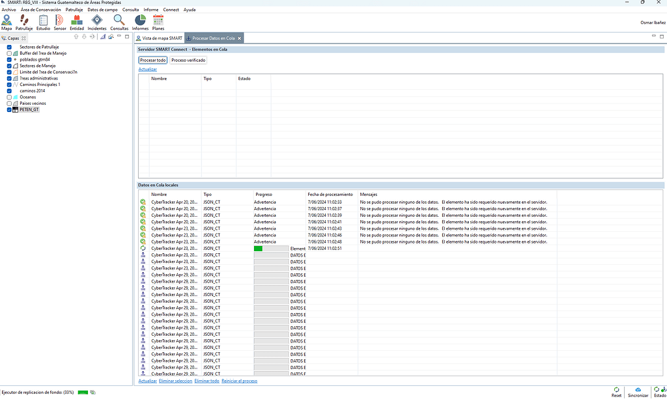Open Consultas magnifier icon

tap(119, 20)
